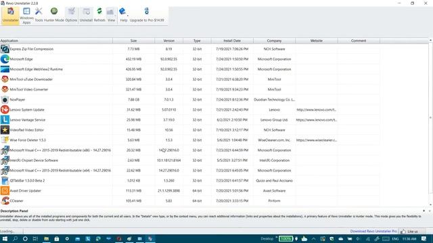Select the Microsoft Edge app icon
The height and width of the screenshot is (243, 433).
click(x=5, y=59)
